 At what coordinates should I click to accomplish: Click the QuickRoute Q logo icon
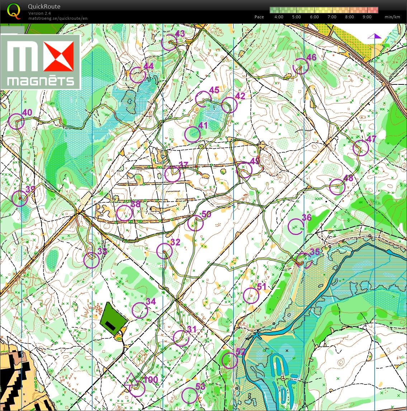coord(14,11)
